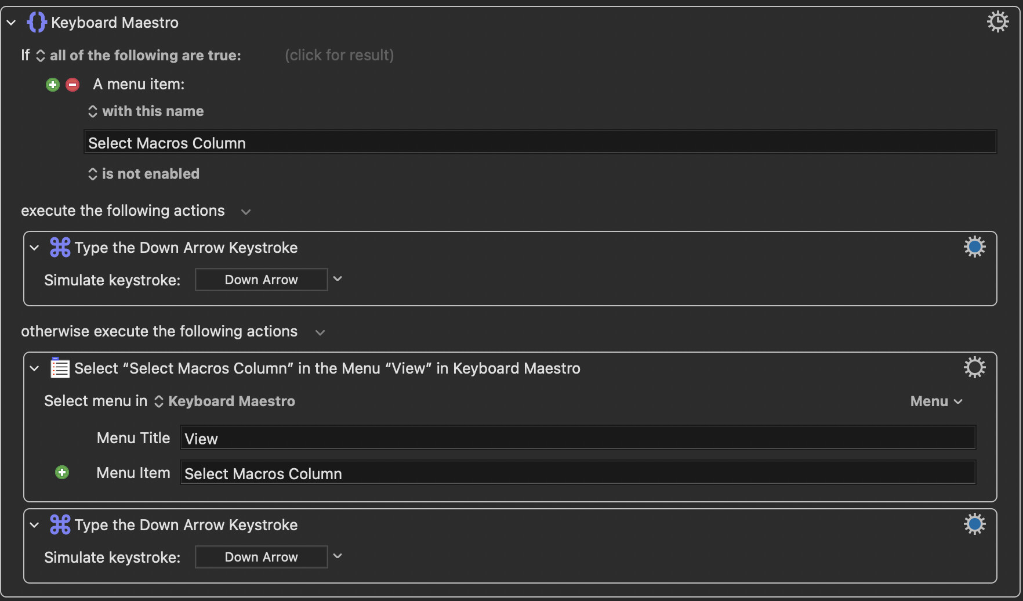This screenshot has width=1023, height=601.
Task: Click the curly braces If action icon
Action: [x=37, y=23]
